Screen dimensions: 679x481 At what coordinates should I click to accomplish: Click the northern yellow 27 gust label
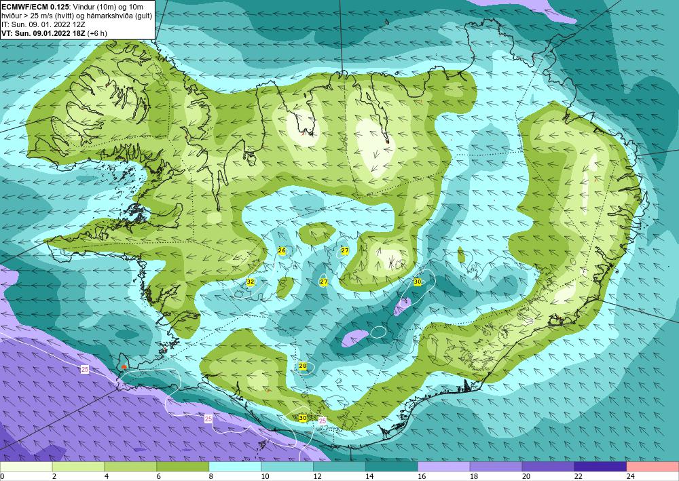pos(345,251)
